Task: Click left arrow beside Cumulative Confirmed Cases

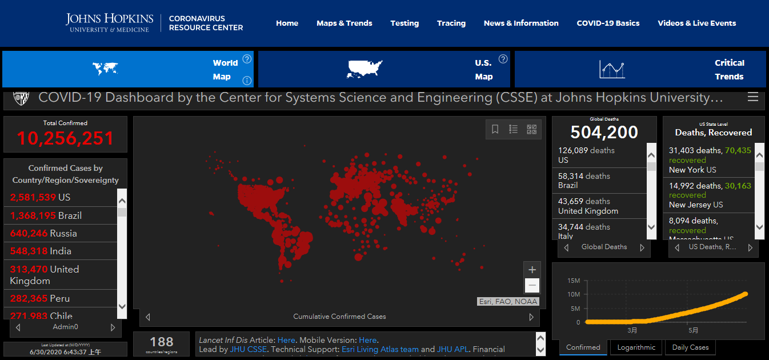Action: pos(148,317)
